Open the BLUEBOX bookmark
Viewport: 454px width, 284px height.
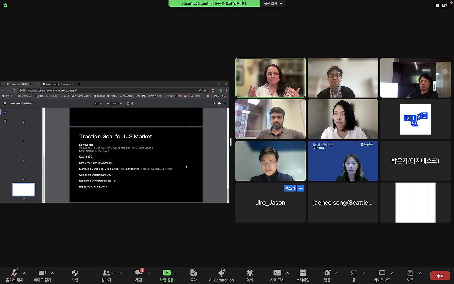(99, 96)
